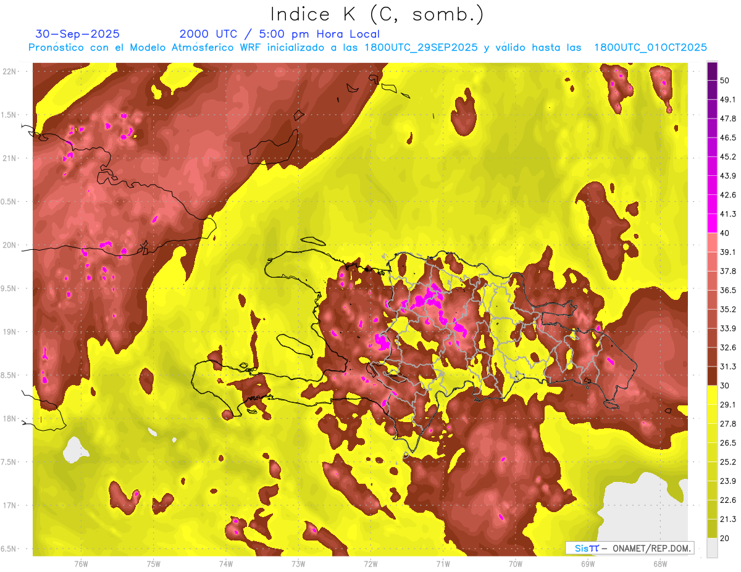Click the "47.8" colorbar value
Screen dimensions: 741x572
pyautogui.click(x=729, y=118)
